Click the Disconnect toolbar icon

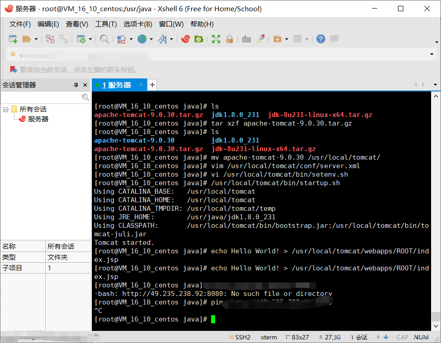(50, 39)
